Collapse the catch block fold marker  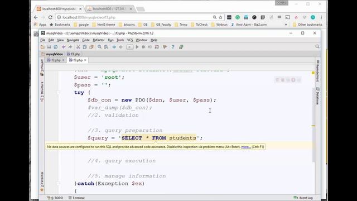(58, 183)
